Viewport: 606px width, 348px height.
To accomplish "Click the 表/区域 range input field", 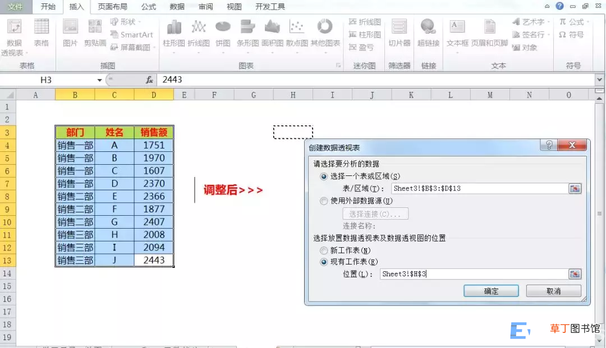I will (x=480, y=188).
